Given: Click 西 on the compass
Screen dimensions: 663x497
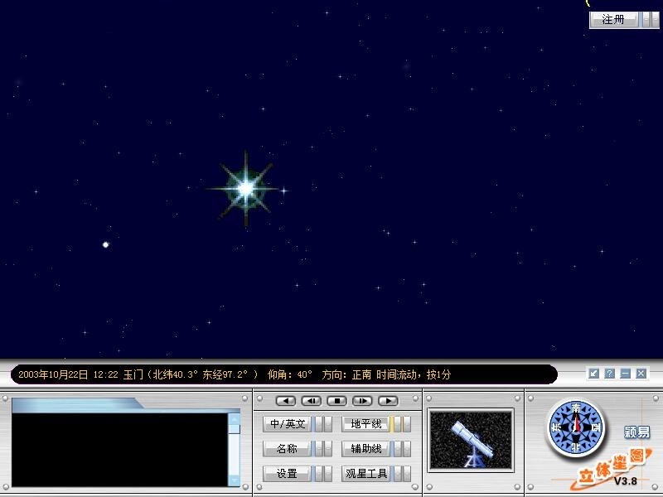Looking at the screenshot, I should tap(595, 427).
